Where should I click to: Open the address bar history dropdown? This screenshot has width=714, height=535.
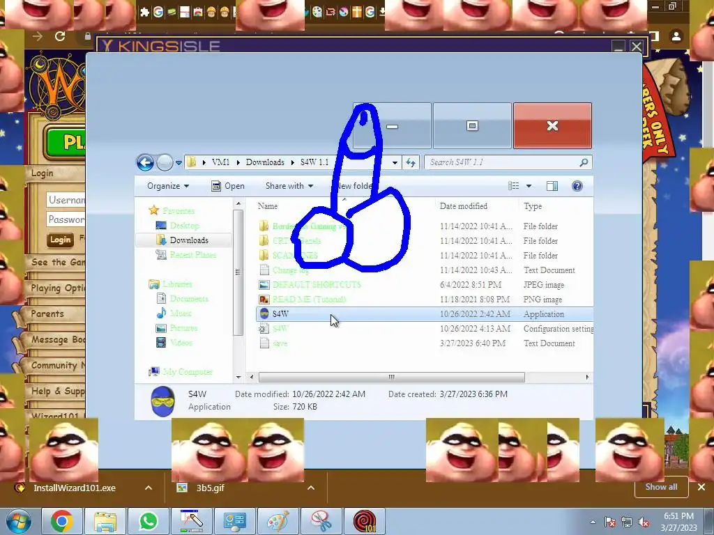coord(395,162)
